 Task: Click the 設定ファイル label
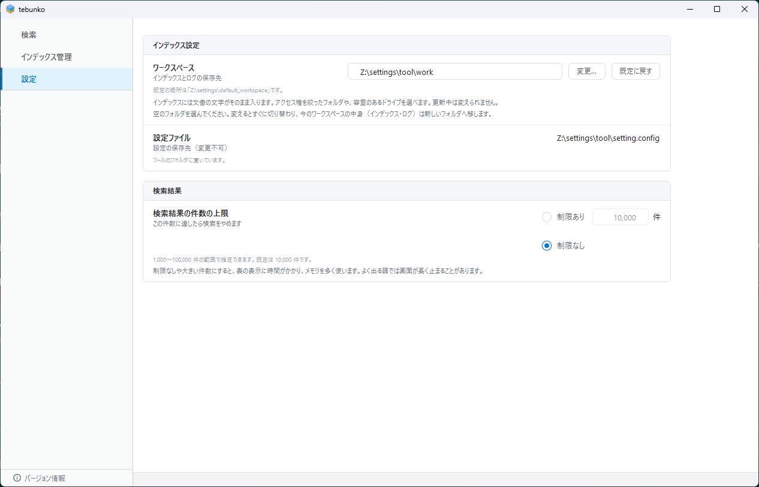pos(171,138)
